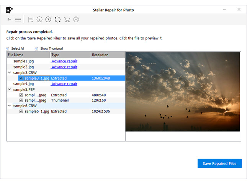Collapse the sample5.PEF tree node
247x184 pixels.
[x=9, y=90]
